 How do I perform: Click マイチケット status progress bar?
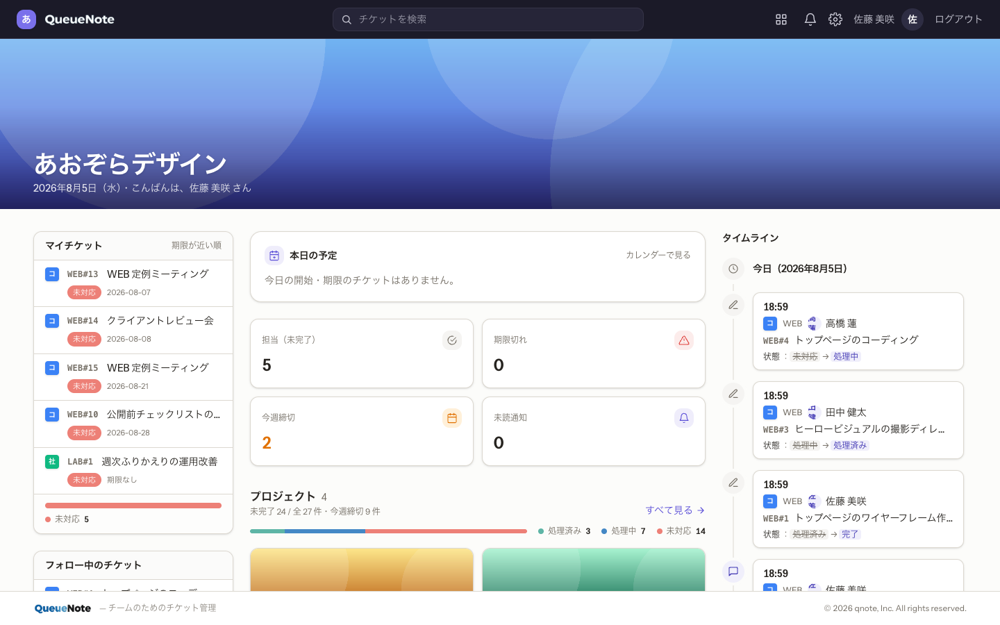[133, 506]
